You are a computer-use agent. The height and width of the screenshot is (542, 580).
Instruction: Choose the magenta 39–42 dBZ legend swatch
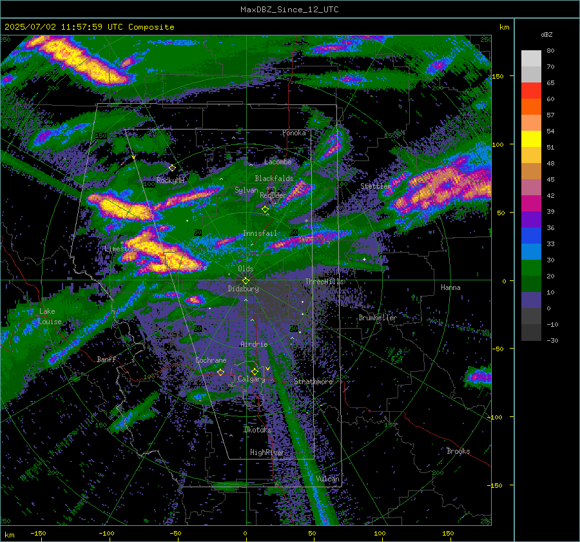click(x=531, y=204)
